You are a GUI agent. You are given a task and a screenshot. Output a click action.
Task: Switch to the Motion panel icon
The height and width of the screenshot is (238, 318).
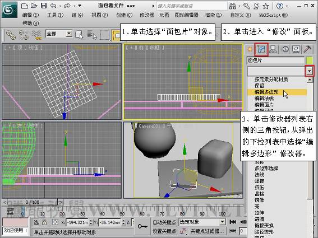point(285,49)
